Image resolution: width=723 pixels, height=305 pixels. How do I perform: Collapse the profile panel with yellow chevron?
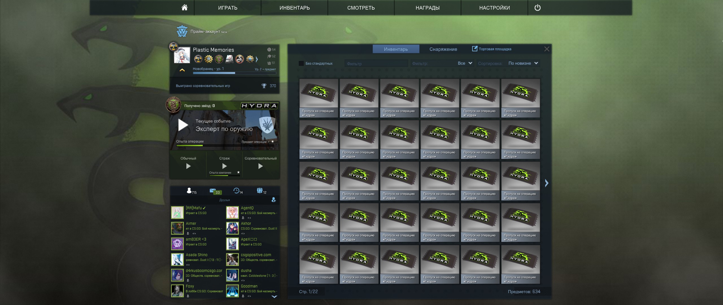(182, 70)
